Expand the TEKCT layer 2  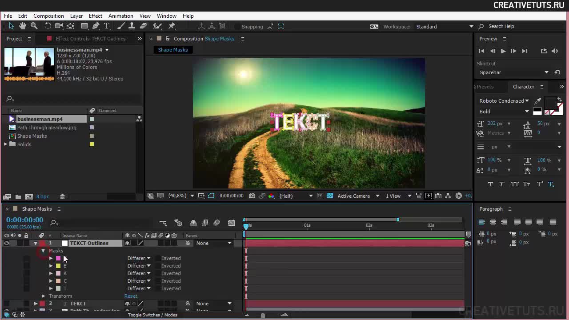pos(36,304)
